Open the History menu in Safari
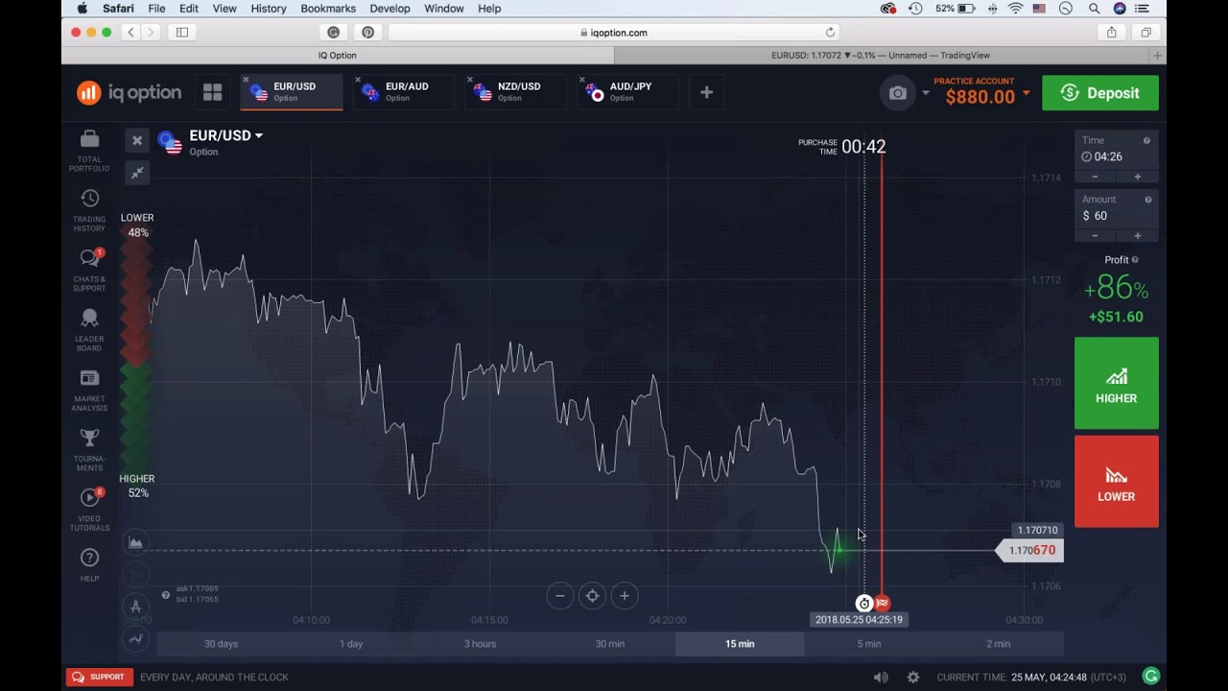 269,9
